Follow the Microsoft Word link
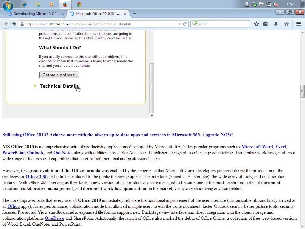305x229 pixels. (257, 147)
